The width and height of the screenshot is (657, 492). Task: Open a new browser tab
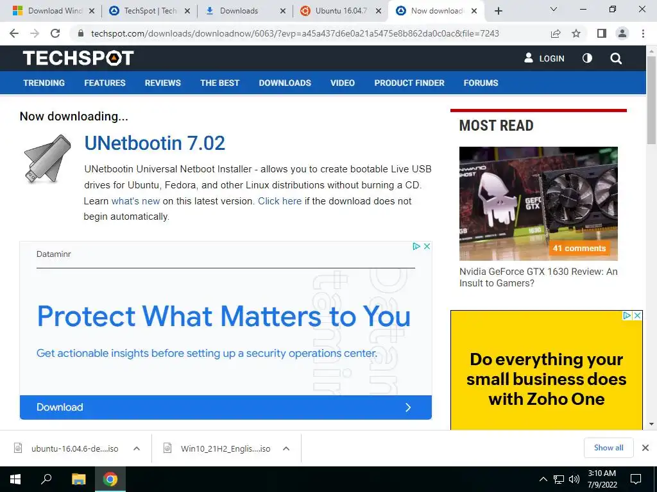point(498,11)
